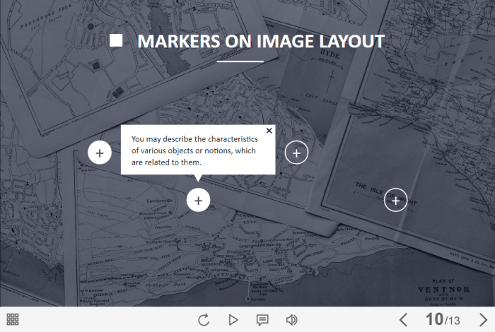Image resolution: width=495 pixels, height=332 pixels.
Task: Click the replay slide icon
Action: [204, 320]
